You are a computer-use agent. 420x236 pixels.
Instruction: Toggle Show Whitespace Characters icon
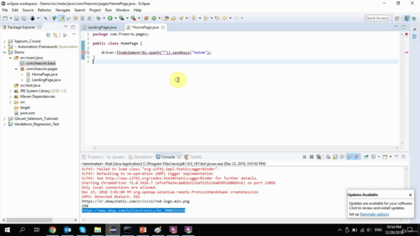point(89,18)
